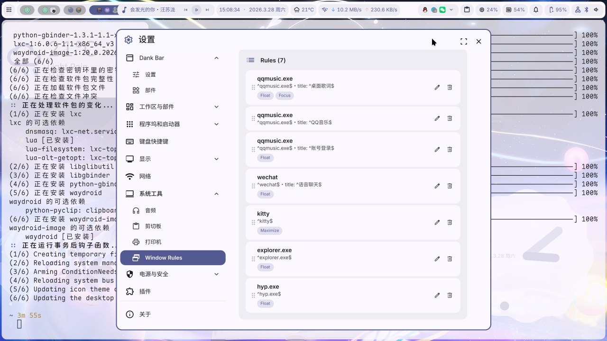Screen dimensions: 607x341
Task: Click clipboard icon in top bar
Action: [x=467, y=9]
